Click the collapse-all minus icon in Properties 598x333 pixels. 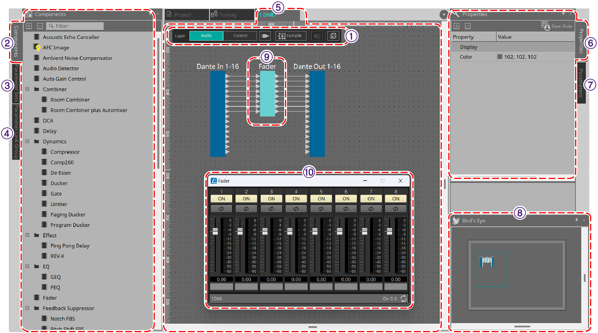click(468, 26)
